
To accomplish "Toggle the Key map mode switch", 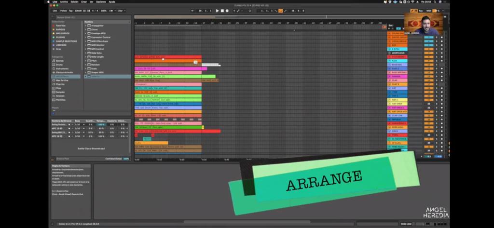I will coord(420,10).
